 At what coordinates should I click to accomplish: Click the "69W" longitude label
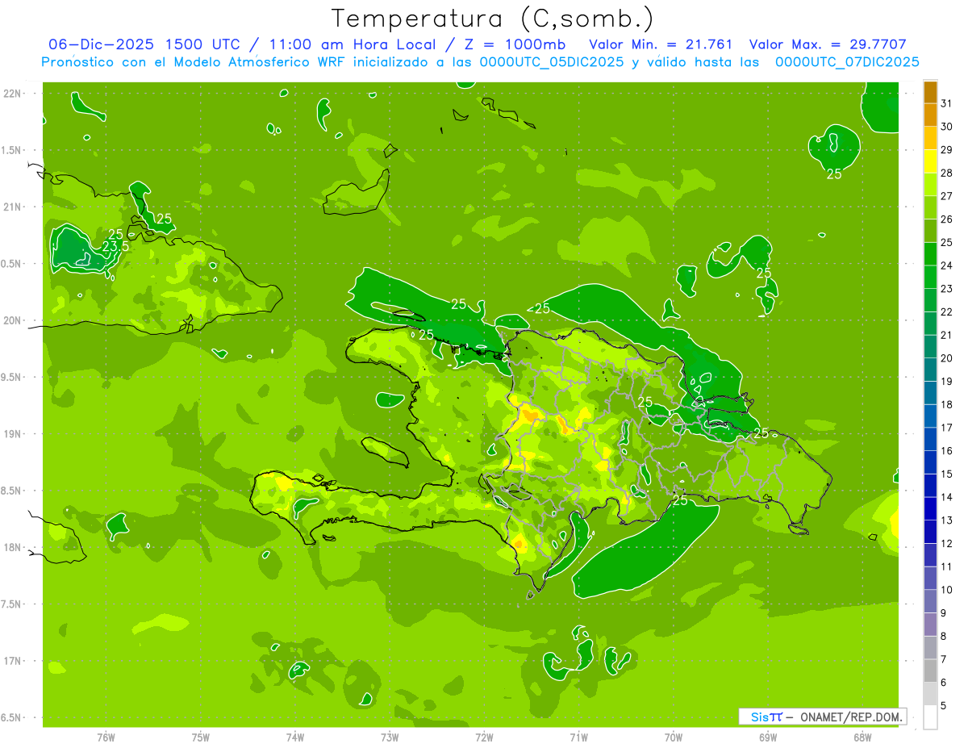tap(768, 737)
